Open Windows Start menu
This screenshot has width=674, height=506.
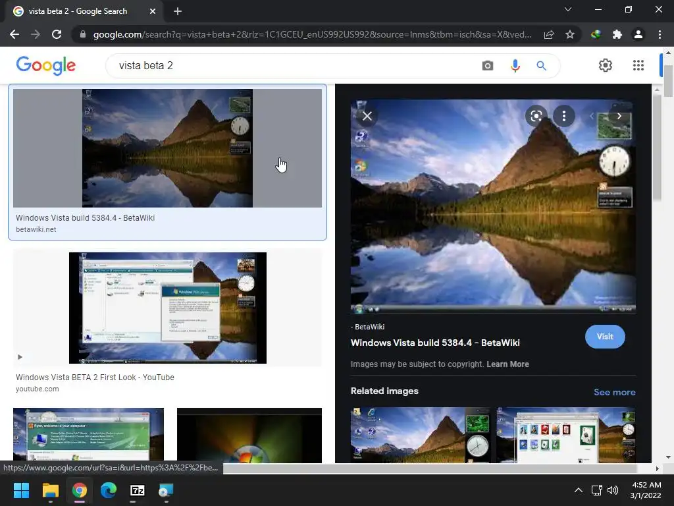(21, 490)
